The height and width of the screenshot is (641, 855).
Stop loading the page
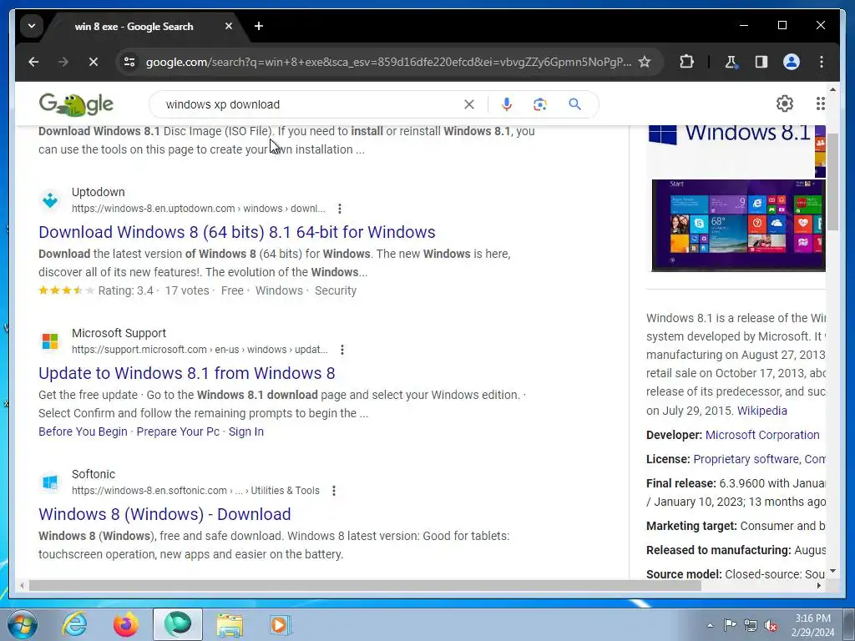tap(94, 62)
